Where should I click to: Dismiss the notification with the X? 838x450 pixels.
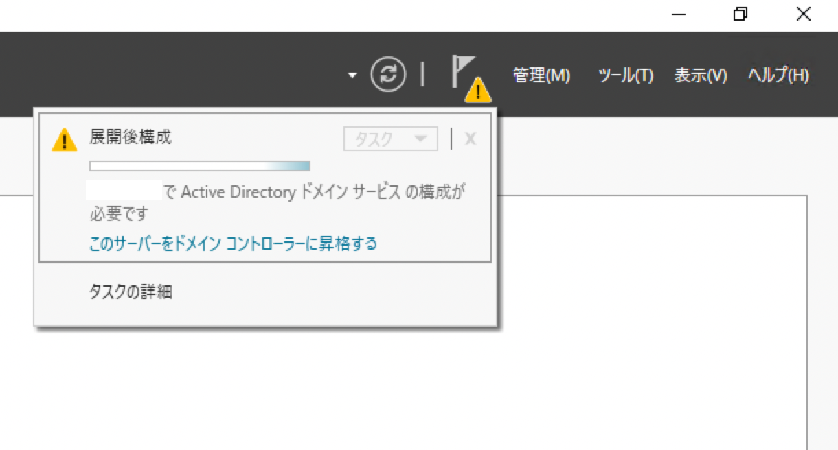pyautogui.click(x=470, y=139)
